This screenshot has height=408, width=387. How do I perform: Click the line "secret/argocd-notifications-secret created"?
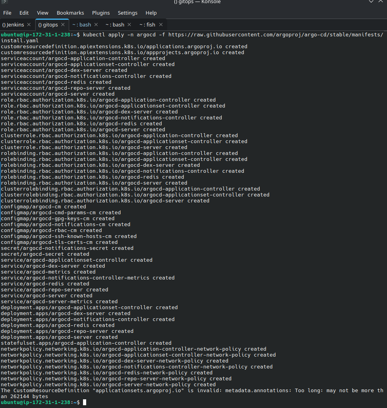coord(67,248)
